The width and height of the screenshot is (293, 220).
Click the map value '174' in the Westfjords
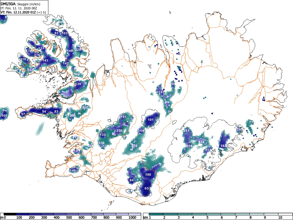29,51
